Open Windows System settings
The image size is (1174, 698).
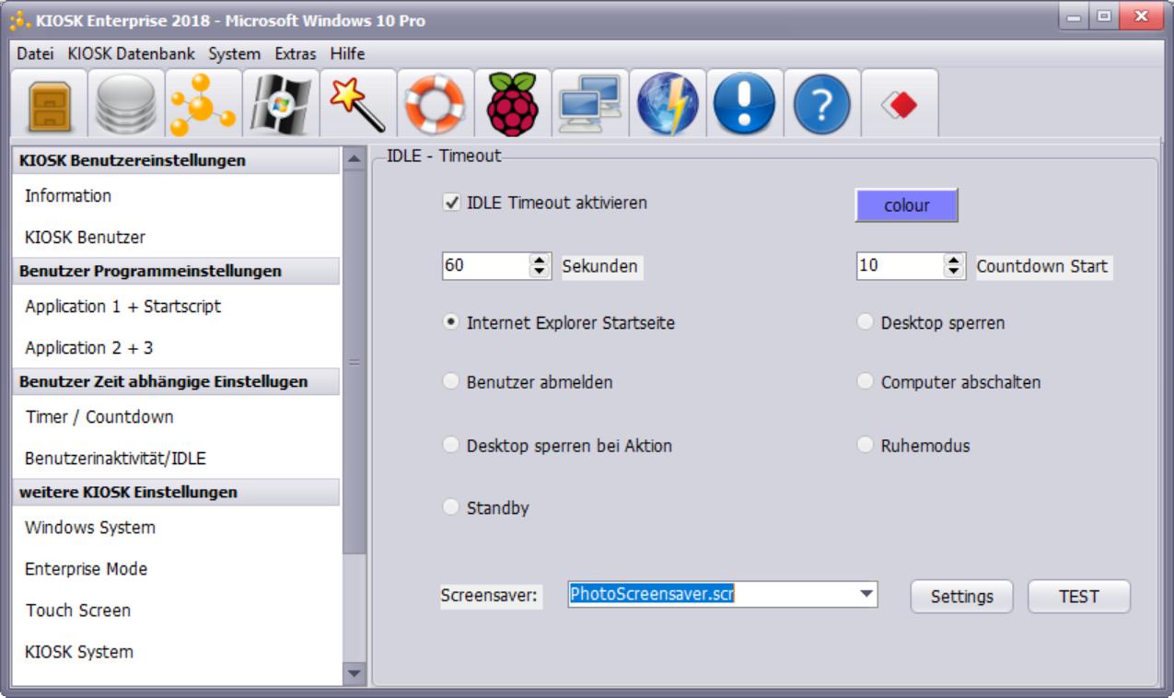click(175, 528)
